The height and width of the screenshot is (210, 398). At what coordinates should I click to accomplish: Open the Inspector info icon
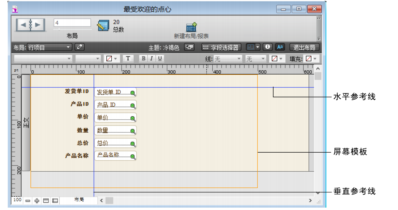coord(268,47)
